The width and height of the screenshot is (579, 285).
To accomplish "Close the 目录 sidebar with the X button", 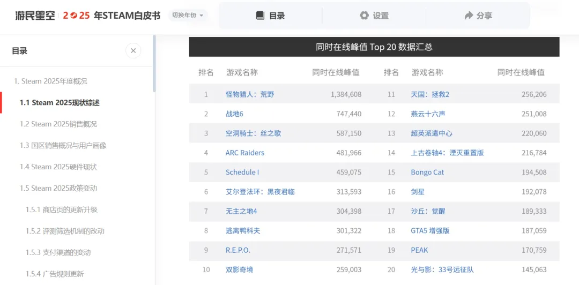I will [133, 50].
